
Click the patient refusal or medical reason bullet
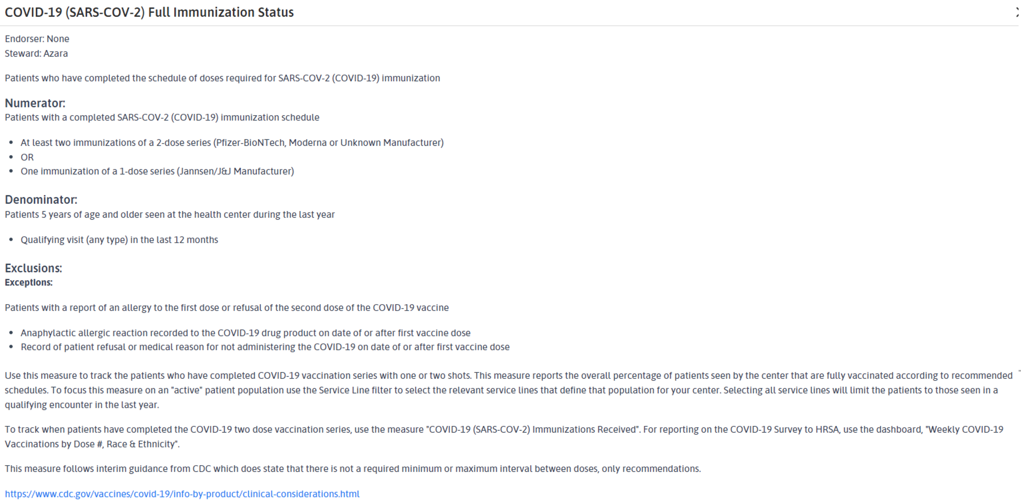click(x=265, y=347)
